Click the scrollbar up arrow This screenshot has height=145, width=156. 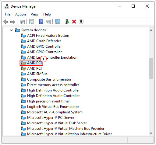pyautogui.click(x=151, y=30)
